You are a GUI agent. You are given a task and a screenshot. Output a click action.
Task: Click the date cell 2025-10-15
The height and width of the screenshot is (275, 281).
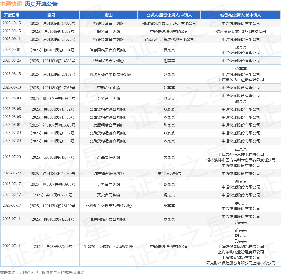(12, 23)
